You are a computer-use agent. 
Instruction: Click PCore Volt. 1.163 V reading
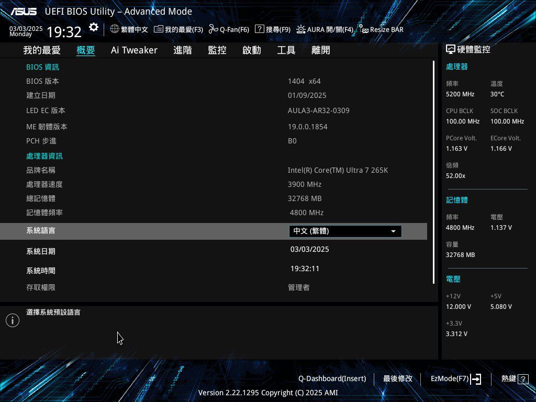tap(456, 148)
